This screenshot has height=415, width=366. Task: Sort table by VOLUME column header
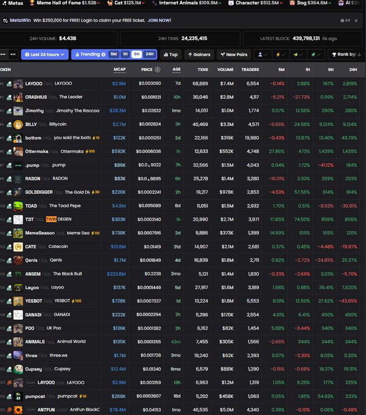coord(225,70)
